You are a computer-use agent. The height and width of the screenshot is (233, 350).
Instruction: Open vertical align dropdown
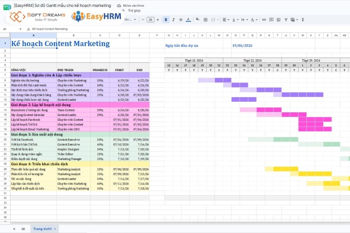pyautogui.click(x=235, y=20)
